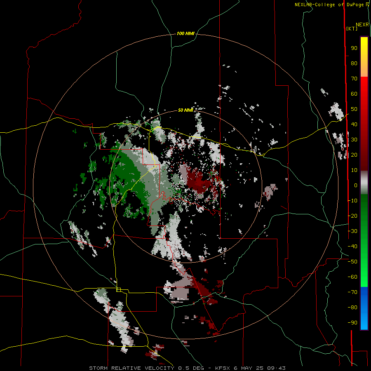Click the 0 value on the velocity scale
Screen dimensions: 371x371
[356, 185]
